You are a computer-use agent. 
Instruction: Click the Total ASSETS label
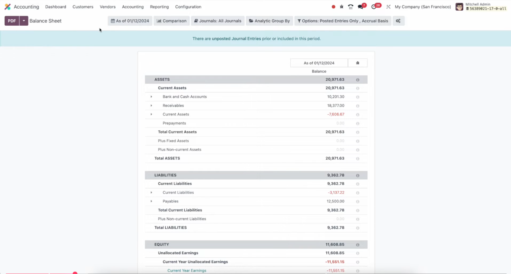point(167,158)
